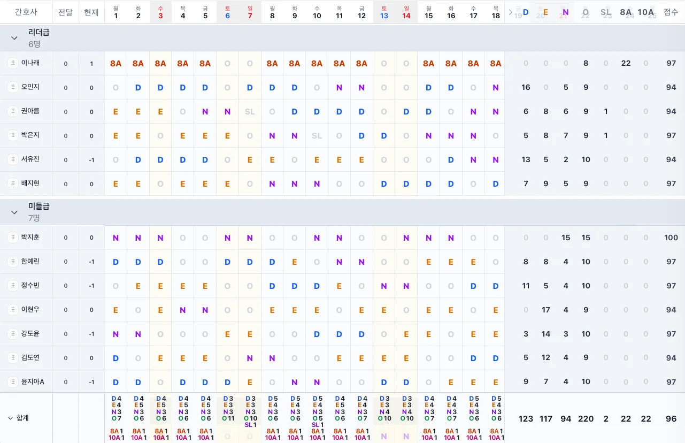The width and height of the screenshot is (685, 443).
Task: Click 박지훈's N shift on day 10
Action: [x=317, y=238]
